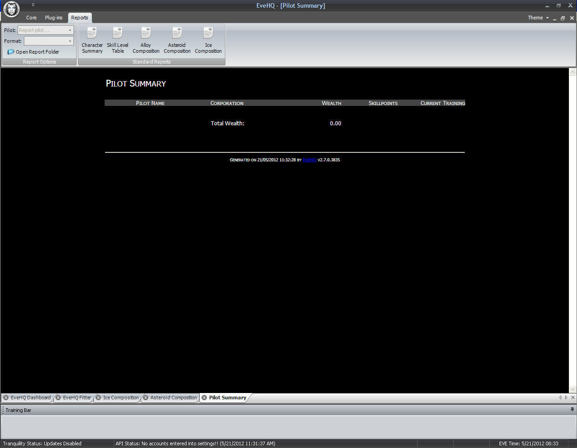Close the EveHQ Dashboard tab
The image size is (577, 448).
click(6, 398)
